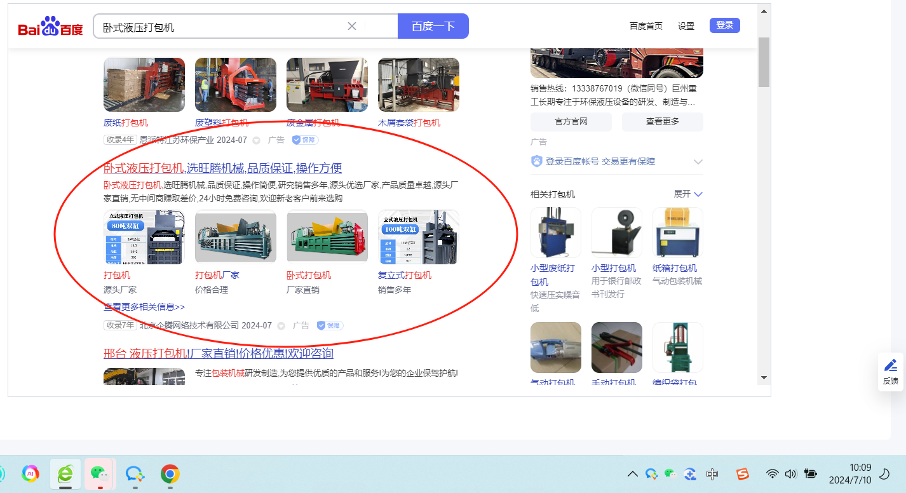The height and width of the screenshot is (493, 906).
Task: Click the 登录 login button
Action: point(725,25)
